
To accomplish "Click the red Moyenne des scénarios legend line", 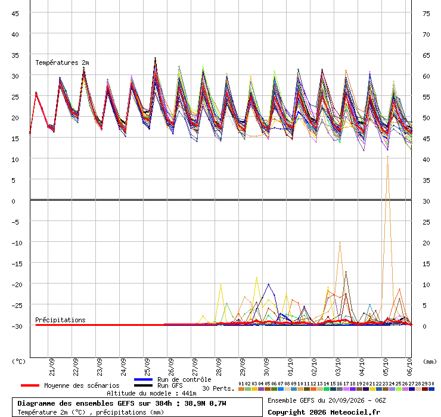I will [30, 385].
